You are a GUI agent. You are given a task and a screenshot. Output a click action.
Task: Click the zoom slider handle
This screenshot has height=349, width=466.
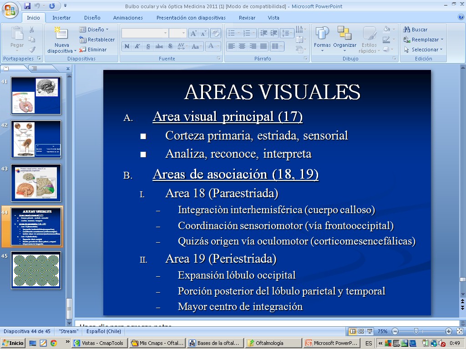coord(415,331)
